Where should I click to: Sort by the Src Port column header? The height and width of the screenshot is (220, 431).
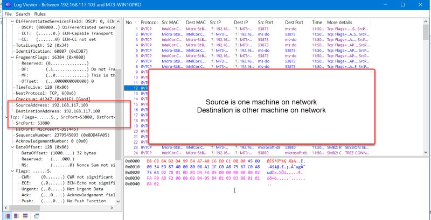click(x=266, y=23)
